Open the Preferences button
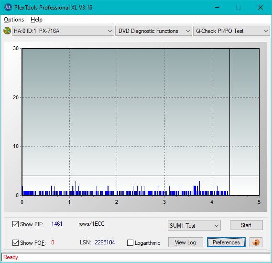 pos(226,242)
